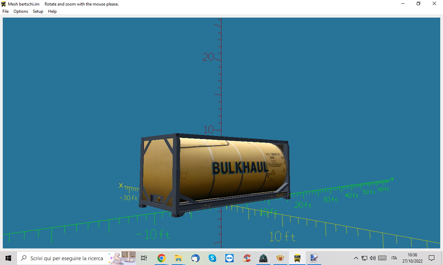Open Skype from taskbar

tap(212, 258)
